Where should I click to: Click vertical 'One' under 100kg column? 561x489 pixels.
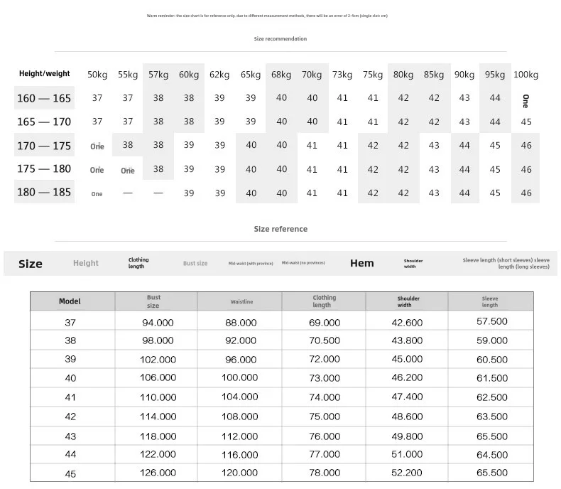pos(525,102)
